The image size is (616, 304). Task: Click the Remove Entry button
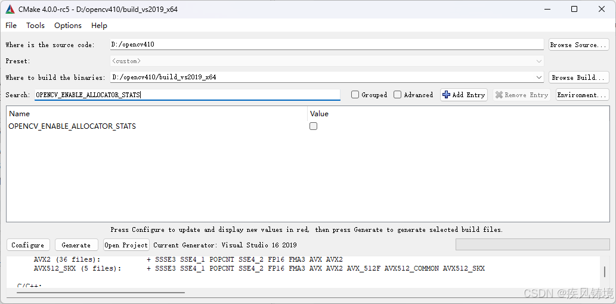522,95
